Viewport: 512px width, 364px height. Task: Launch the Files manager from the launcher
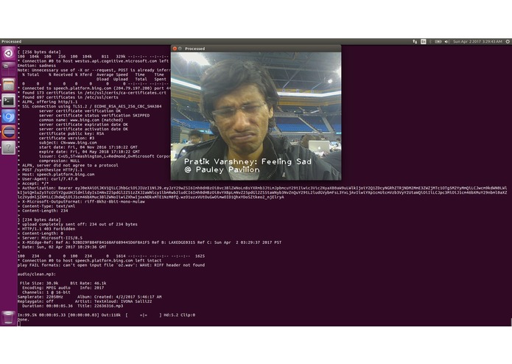[x=9, y=85]
